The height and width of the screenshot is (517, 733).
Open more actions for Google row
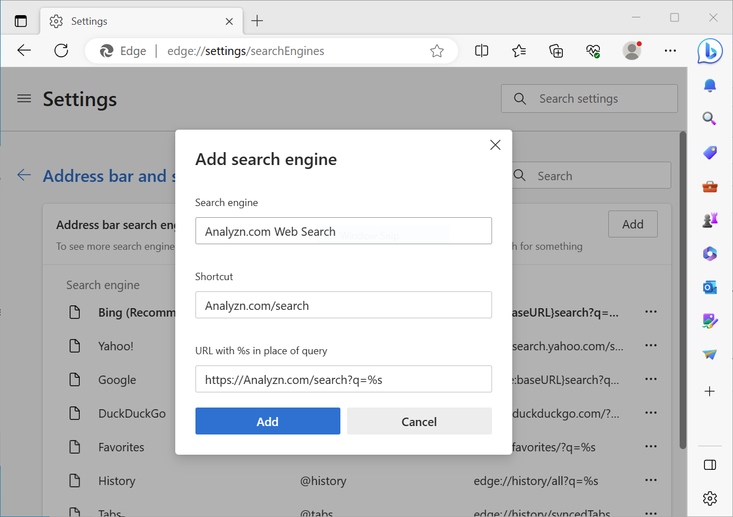click(651, 379)
